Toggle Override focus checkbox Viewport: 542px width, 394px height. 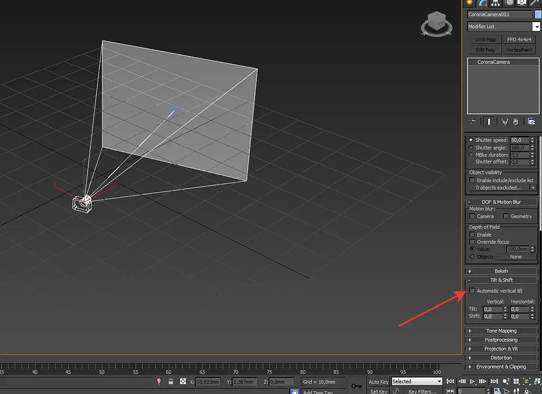pos(472,242)
